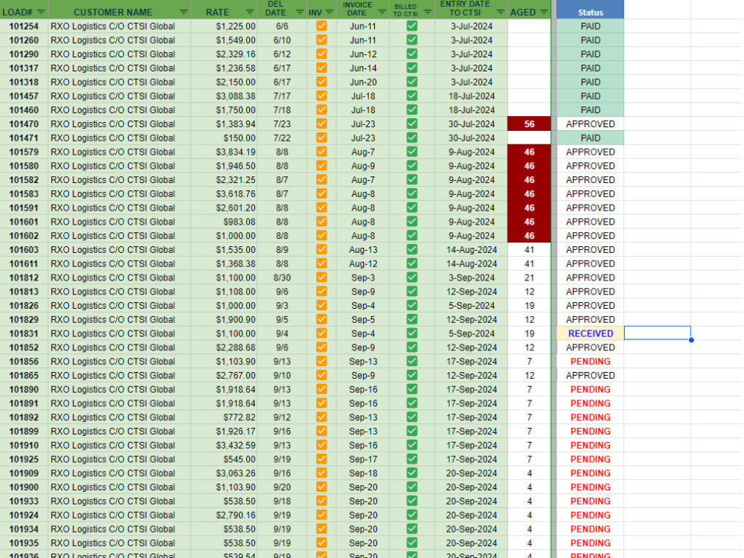Screen dimensions: 744x558
Task: Select PAID status for load 101471
Action: (590, 138)
